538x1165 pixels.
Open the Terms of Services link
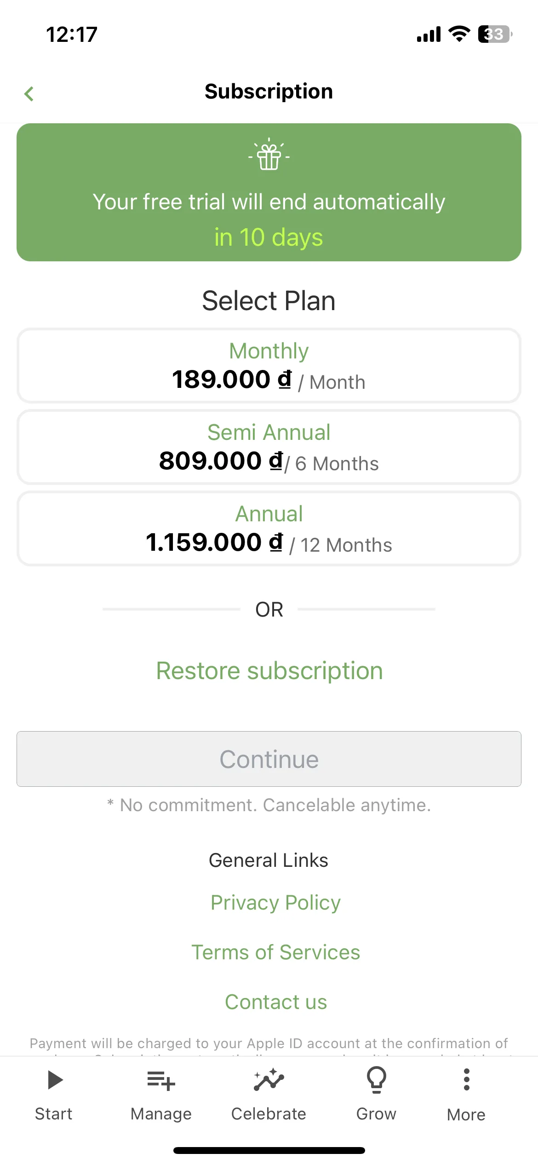click(275, 952)
